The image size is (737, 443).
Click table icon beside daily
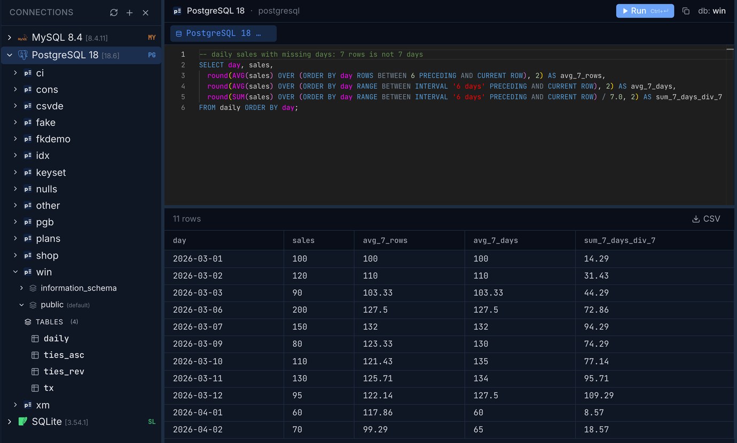pyautogui.click(x=35, y=338)
